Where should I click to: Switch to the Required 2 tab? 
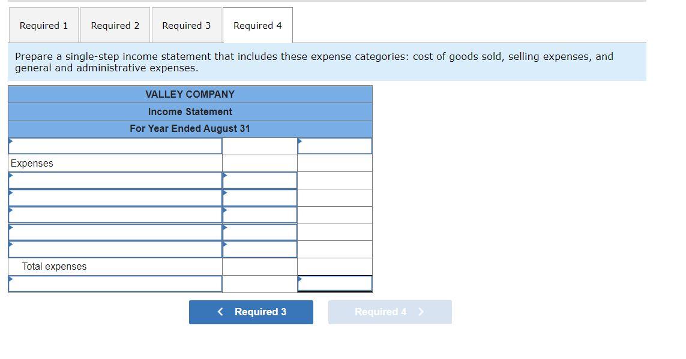click(115, 25)
